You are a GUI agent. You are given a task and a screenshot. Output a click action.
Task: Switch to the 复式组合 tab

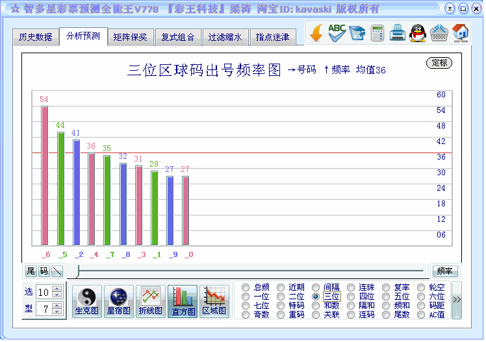tap(178, 37)
